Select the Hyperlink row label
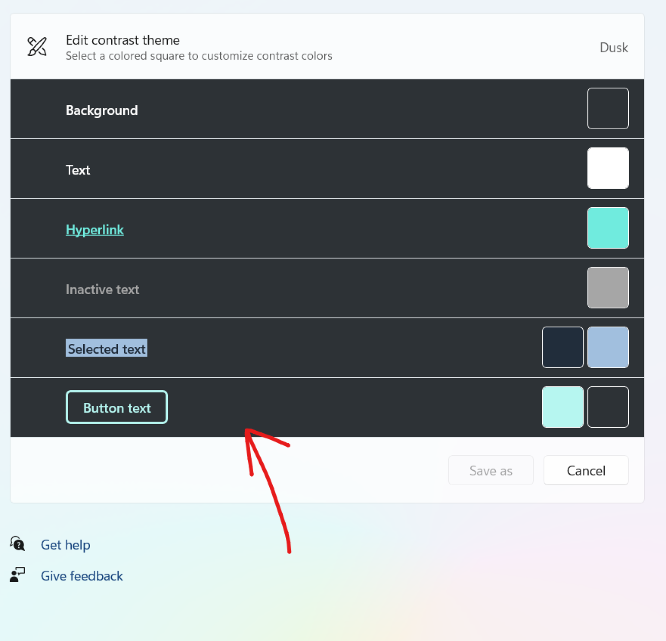This screenshot has height=641, width=666. (x=95, y=229)
